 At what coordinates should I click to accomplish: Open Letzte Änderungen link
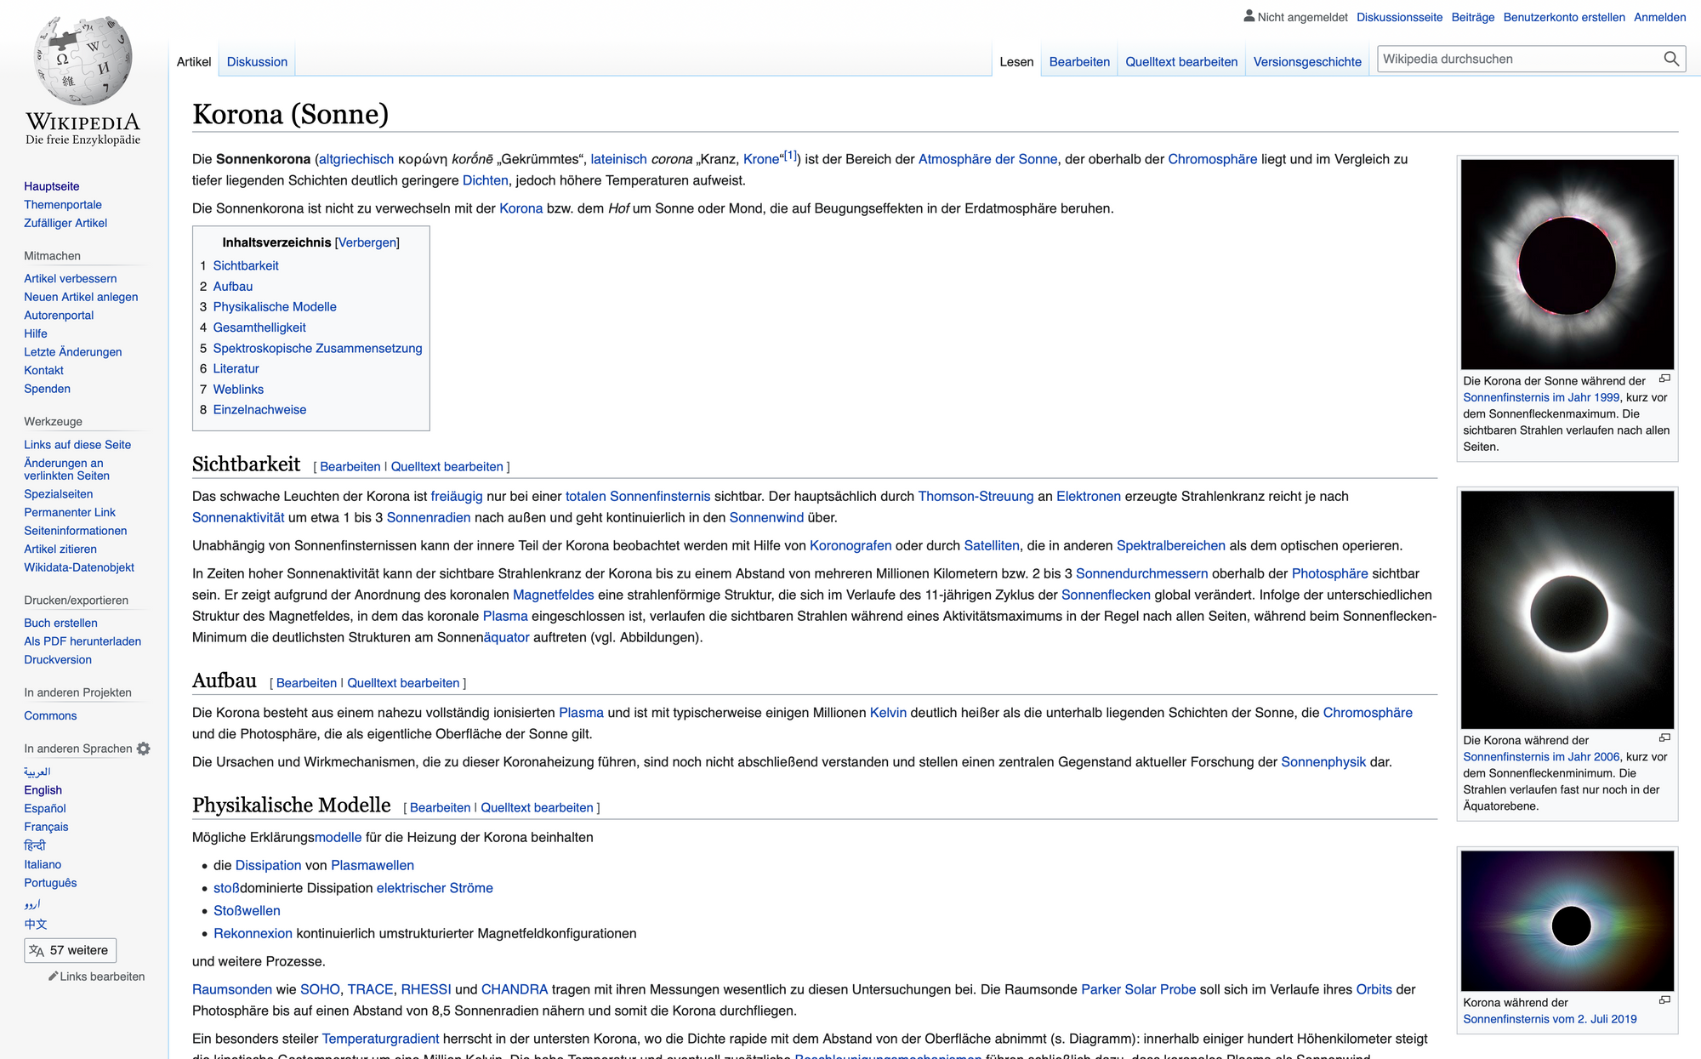tap(73, 351)
